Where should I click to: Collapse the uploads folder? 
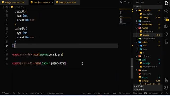137,56
